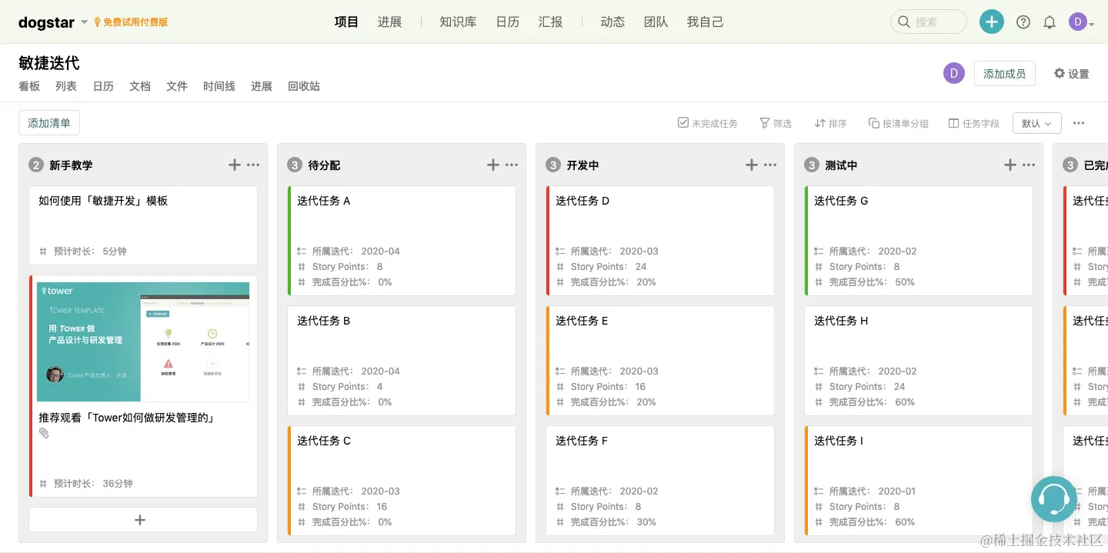The width and height of the screenshot is (1108, 553).
Task: Open card 迭代任务 A
Action: 402,241
